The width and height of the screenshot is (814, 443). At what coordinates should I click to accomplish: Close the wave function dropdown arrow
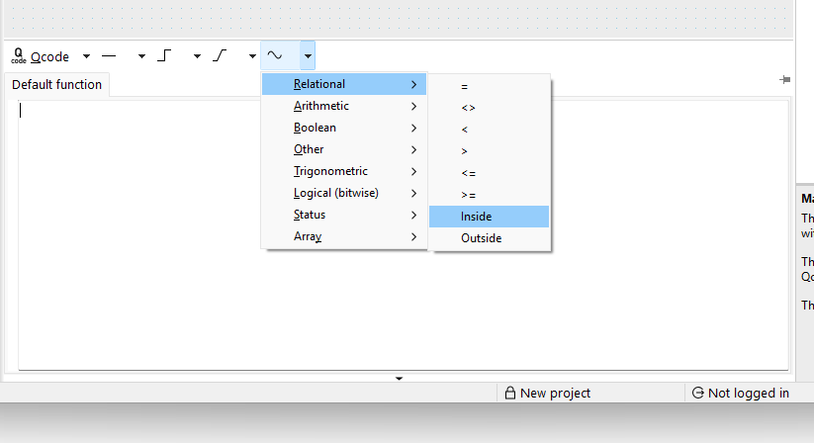point(308,55)
